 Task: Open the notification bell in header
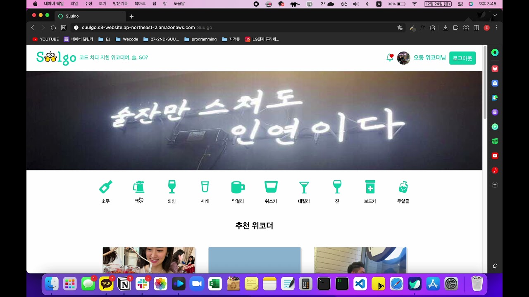pyautogui.click(x=389, y=58)
